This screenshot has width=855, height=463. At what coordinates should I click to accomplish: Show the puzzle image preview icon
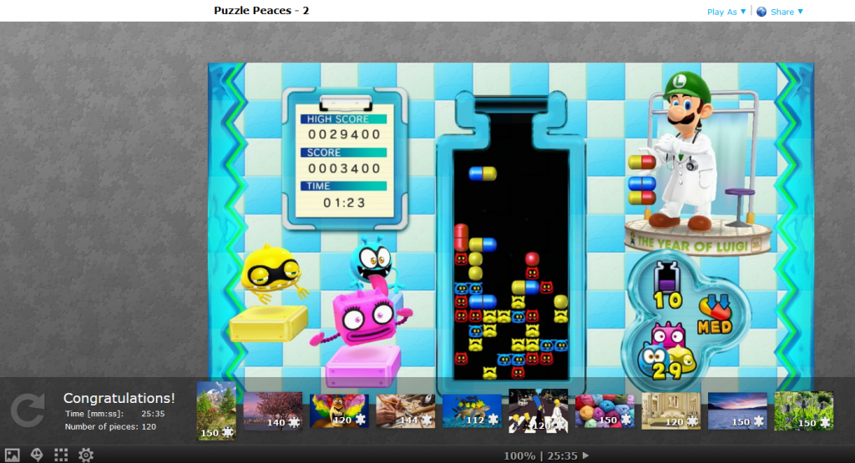(x=12, y=455)
